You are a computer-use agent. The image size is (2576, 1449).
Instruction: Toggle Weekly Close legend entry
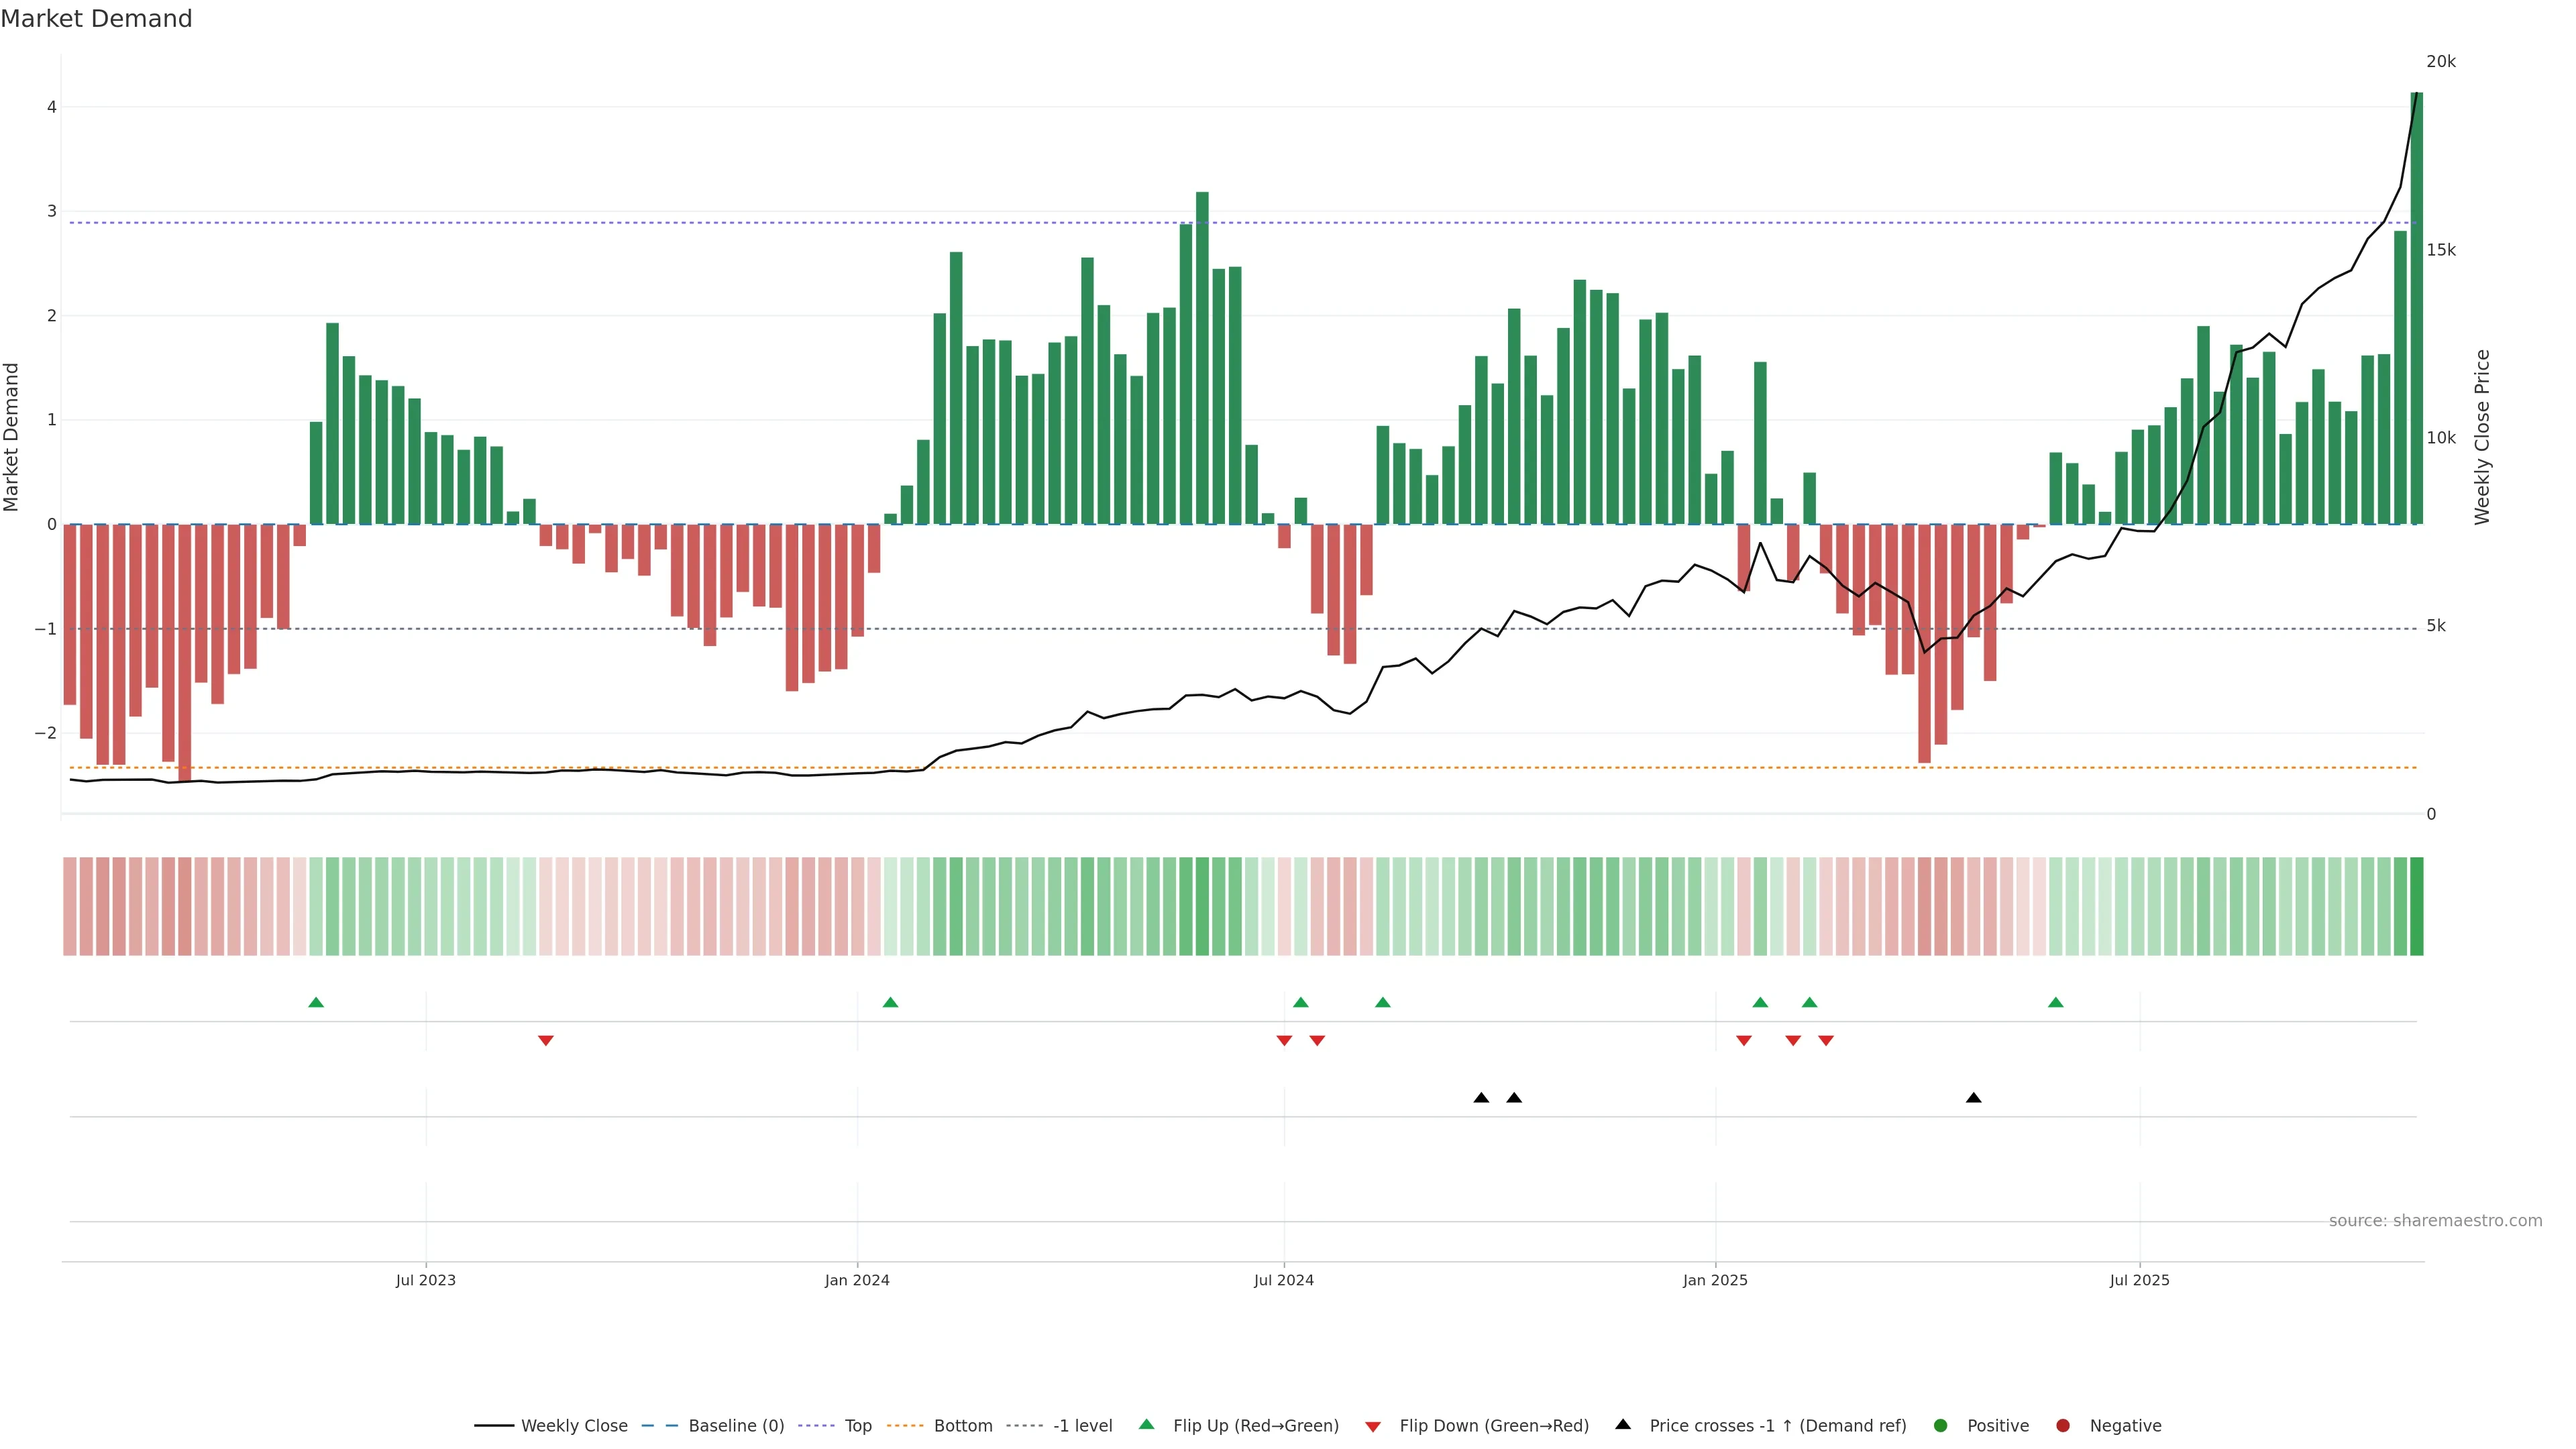573,1426
